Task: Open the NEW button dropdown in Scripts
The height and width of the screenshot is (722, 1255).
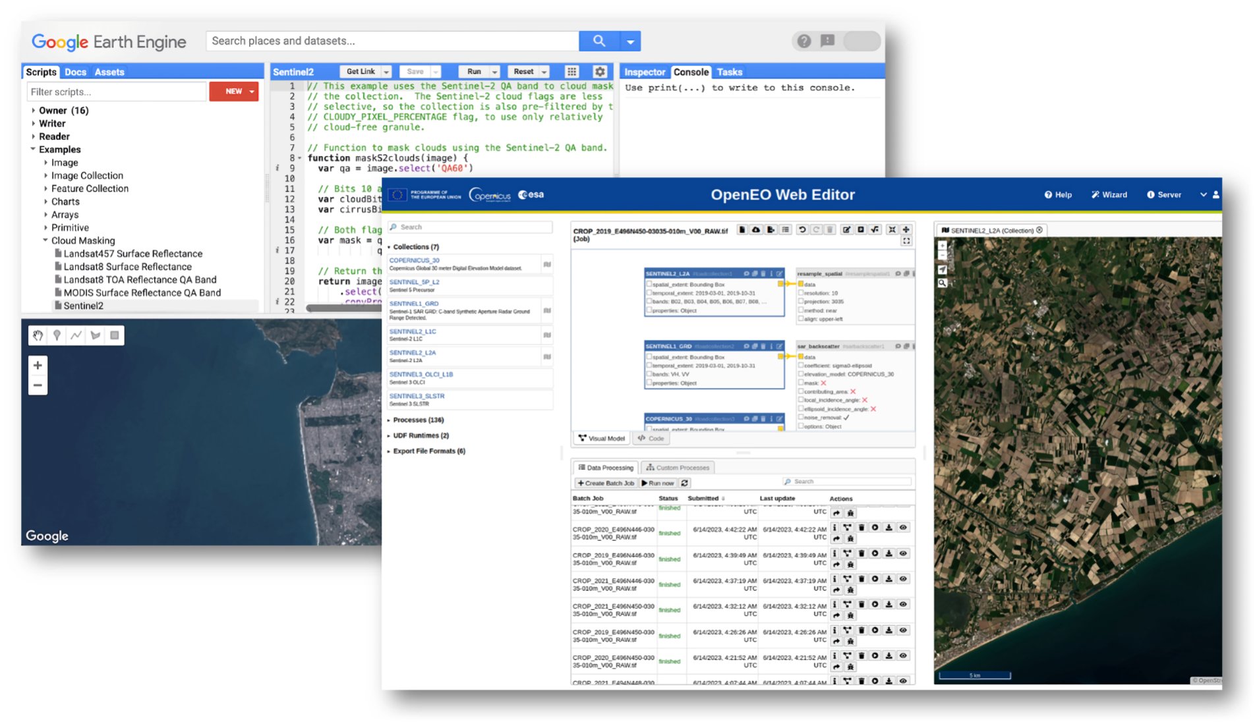Action: point(252,92)
